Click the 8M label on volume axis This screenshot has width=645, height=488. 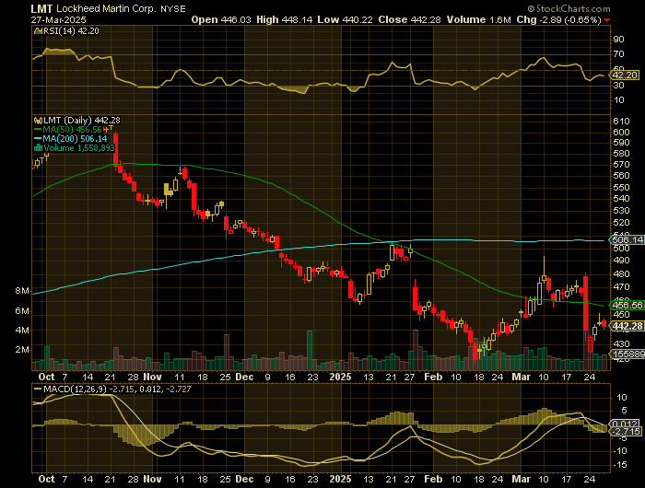click(x=22, y=291)
